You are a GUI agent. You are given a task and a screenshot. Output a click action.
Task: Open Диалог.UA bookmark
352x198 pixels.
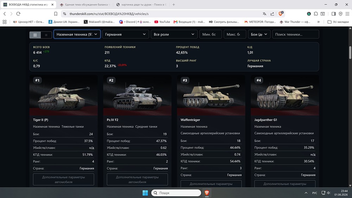(64, 22)
